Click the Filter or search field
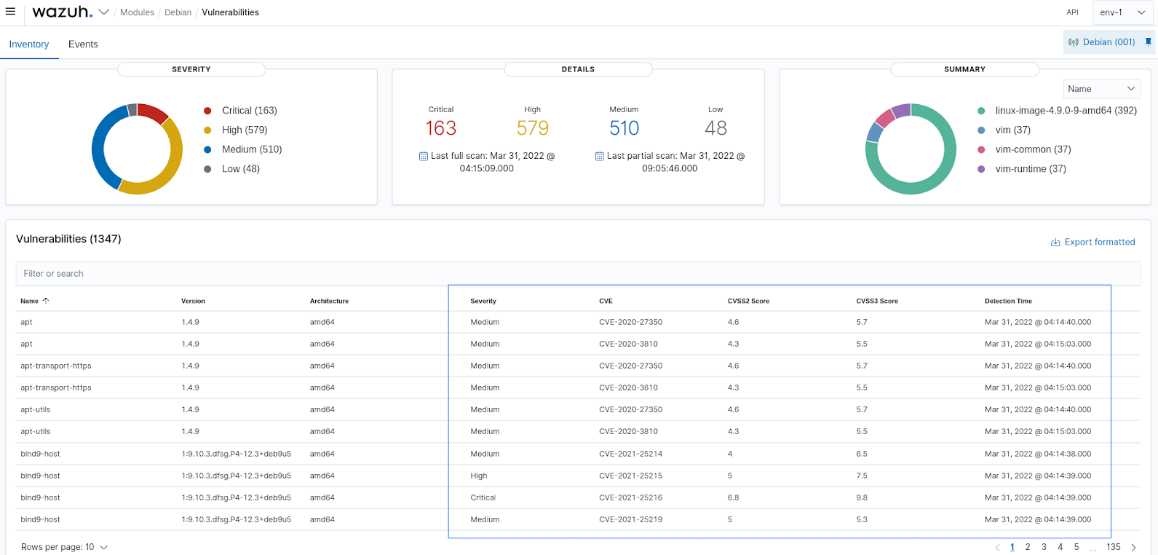This screenshot has width=1158, height=555. pyautogui.click(x=578, y=274)
